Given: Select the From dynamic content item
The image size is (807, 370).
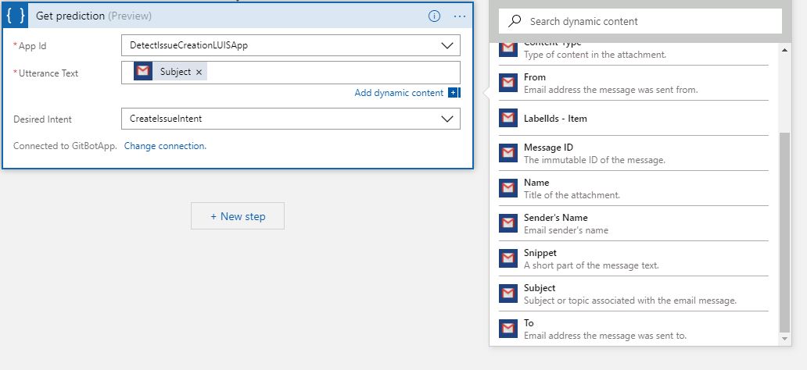Looking at the screenshot, I should point(633,83).
